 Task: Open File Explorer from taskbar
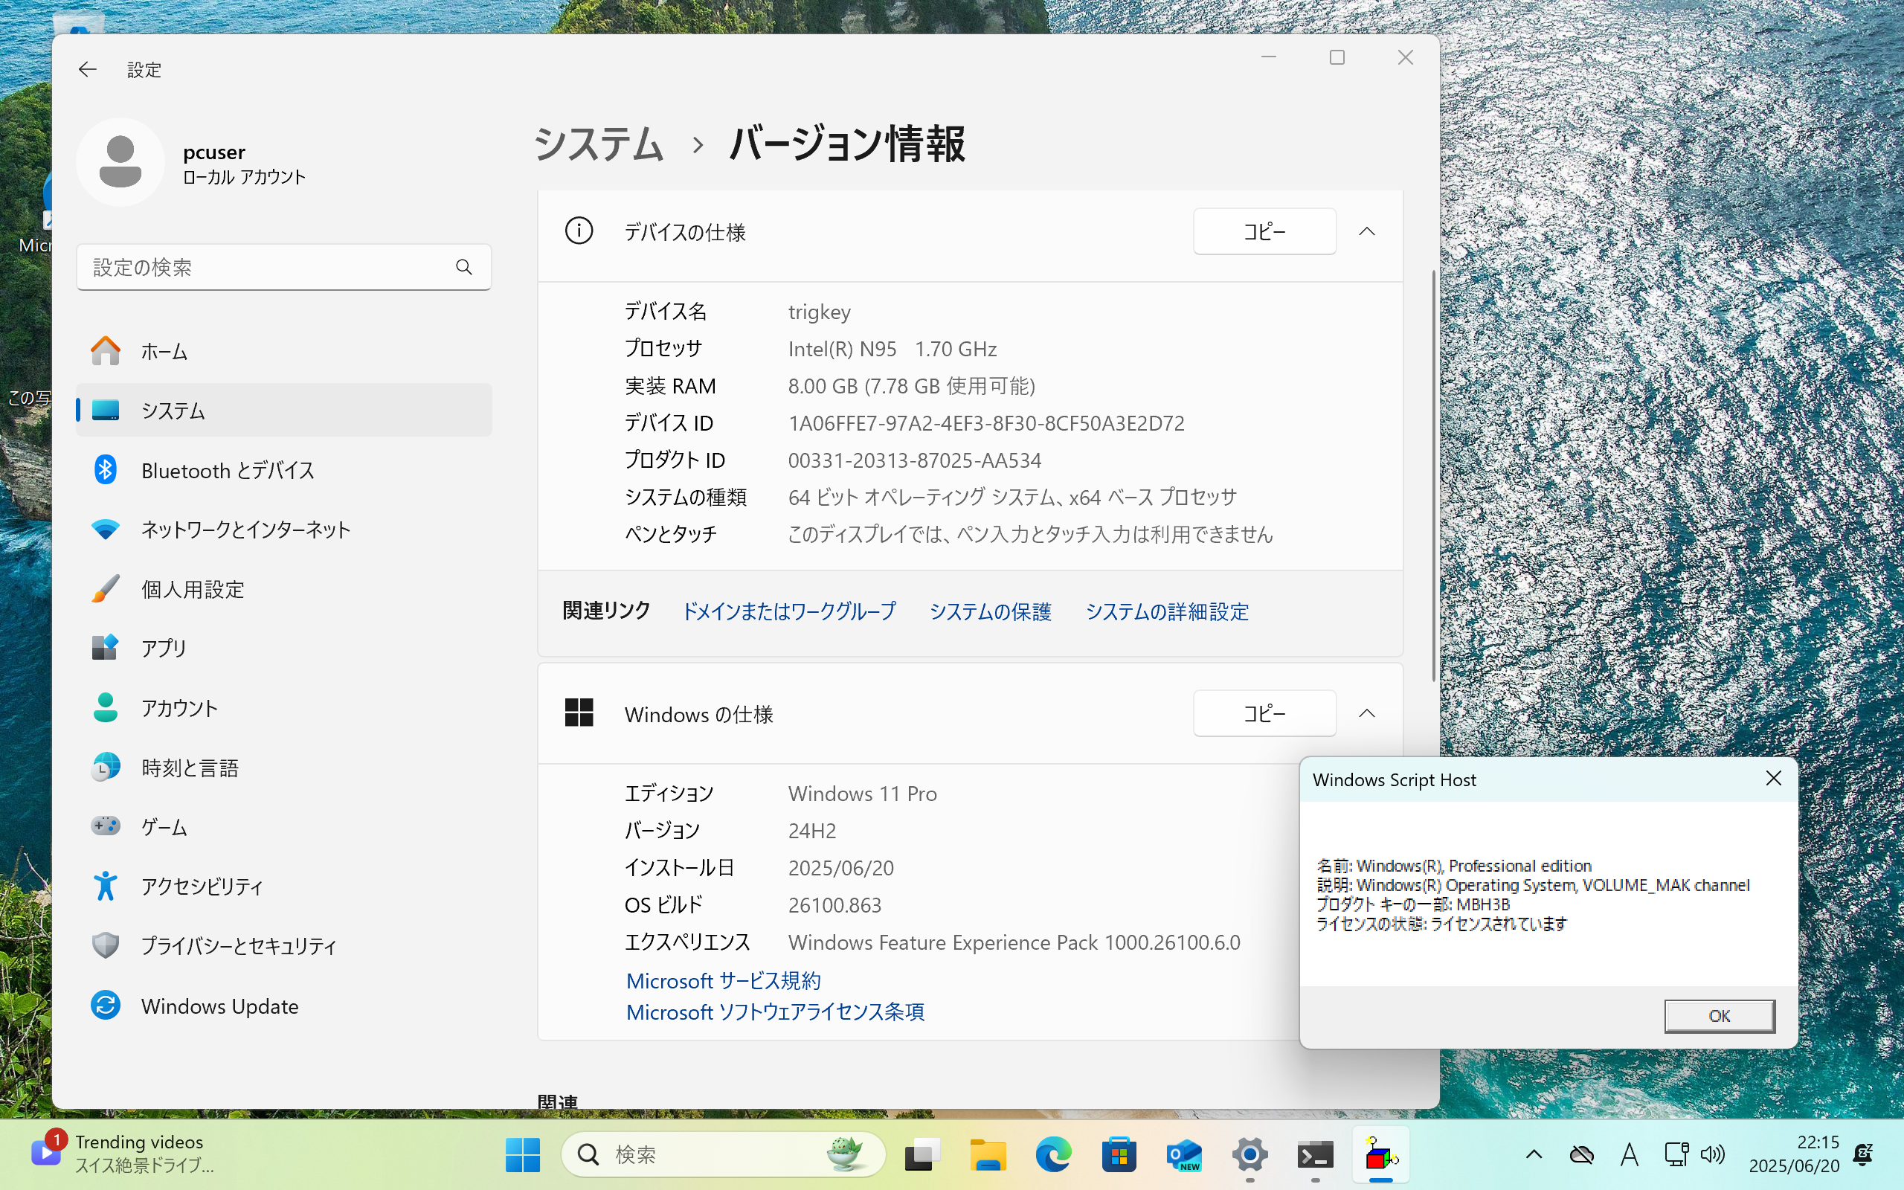pyautogui.click(x=988, y=1154)
